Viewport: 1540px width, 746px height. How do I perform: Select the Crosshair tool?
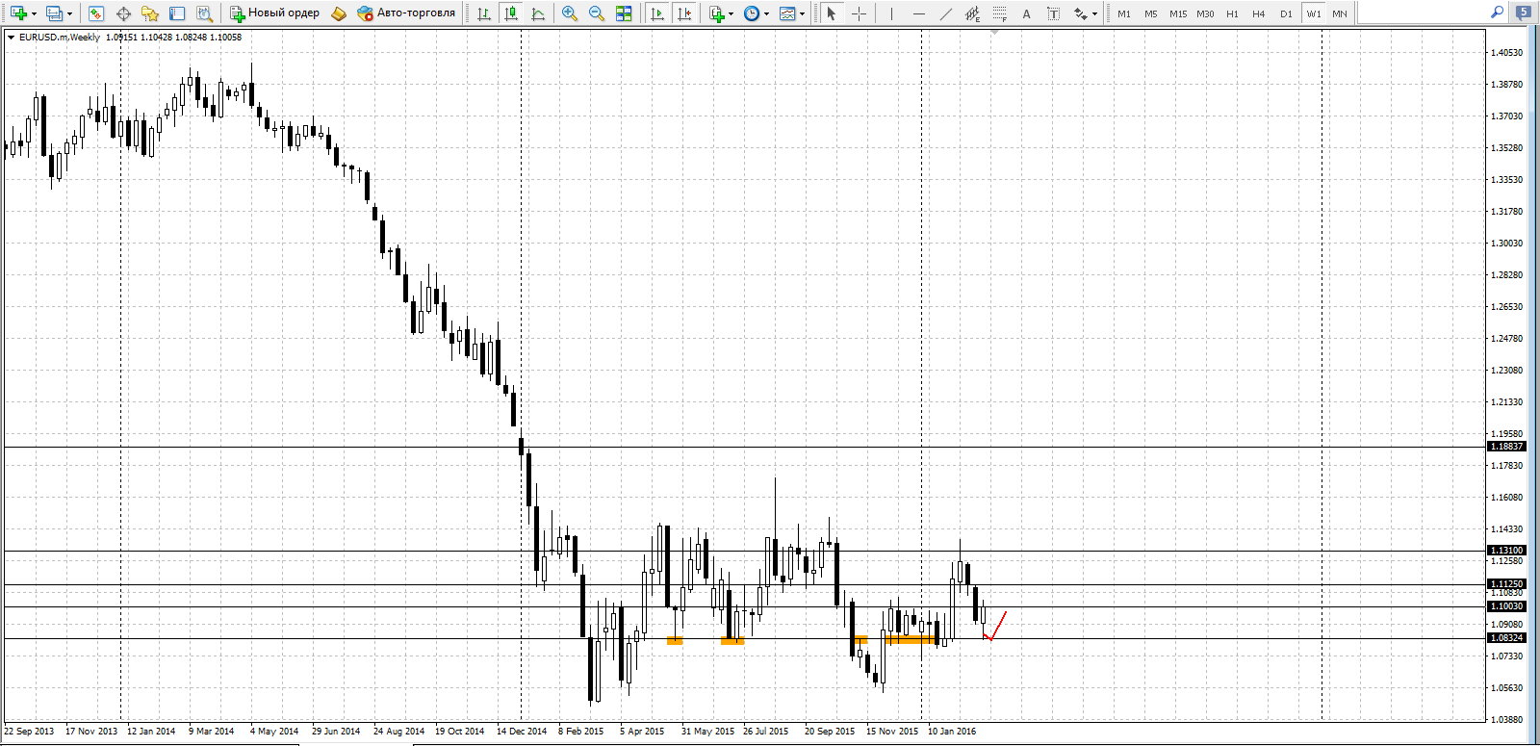859,13
